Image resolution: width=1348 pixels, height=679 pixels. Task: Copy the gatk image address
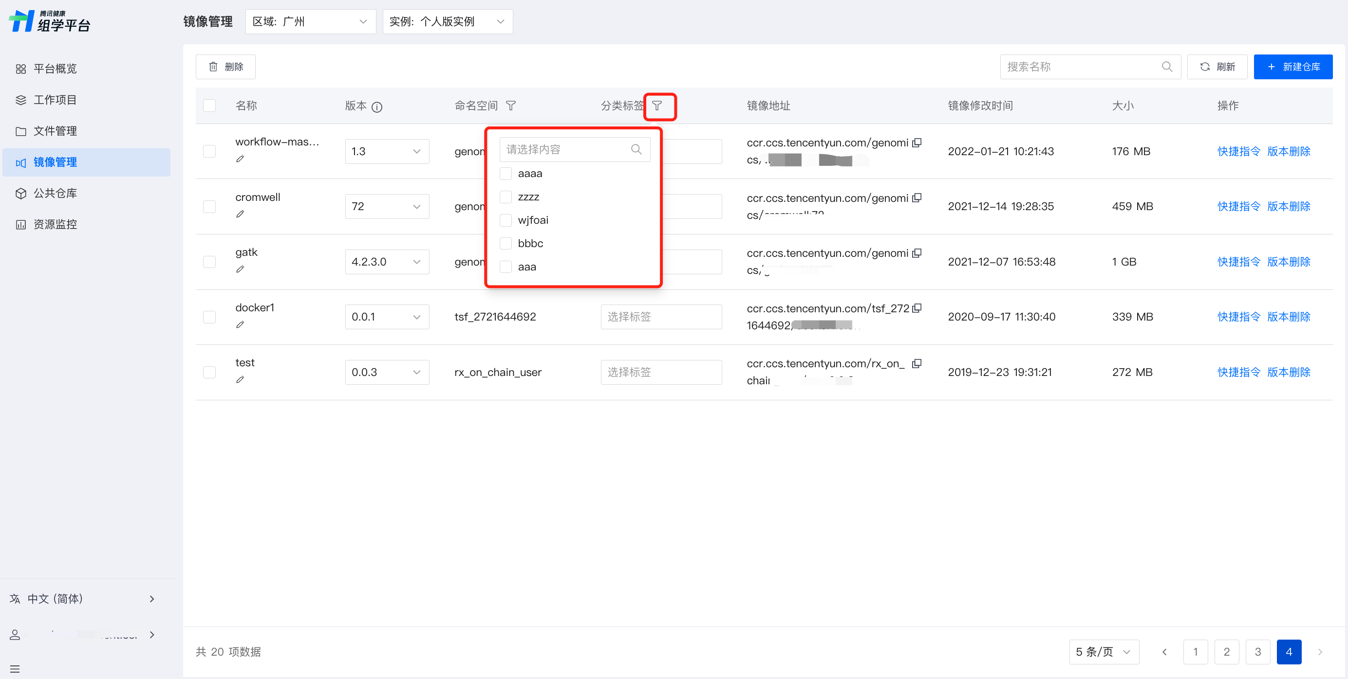click(917, 253)
